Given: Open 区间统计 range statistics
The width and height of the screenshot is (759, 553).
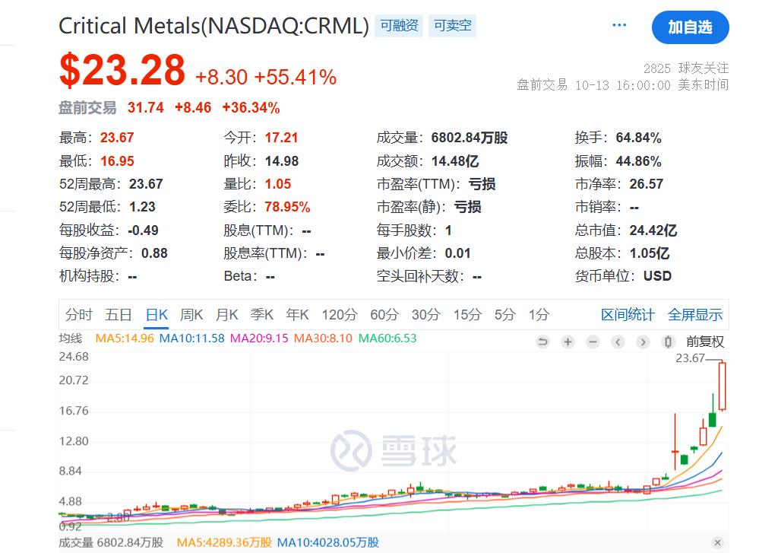Looking at the screenshot, I should 628,315.
